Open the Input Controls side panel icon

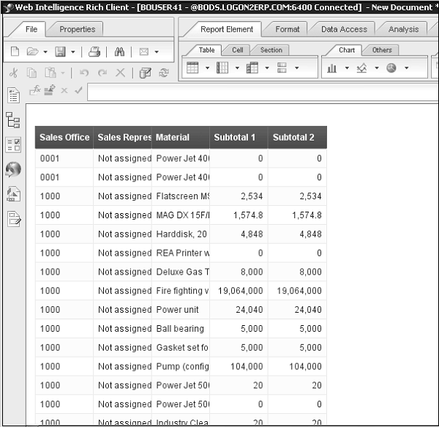tap(13, 144)
